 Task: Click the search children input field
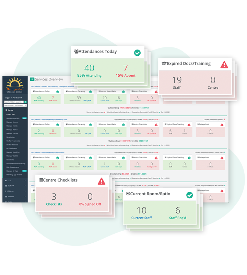pyautogui.click(x=13, y=102)
